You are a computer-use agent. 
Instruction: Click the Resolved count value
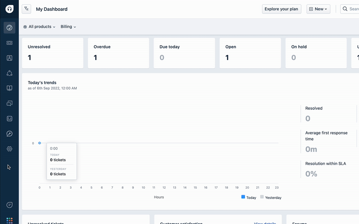[x=308, y=118]
